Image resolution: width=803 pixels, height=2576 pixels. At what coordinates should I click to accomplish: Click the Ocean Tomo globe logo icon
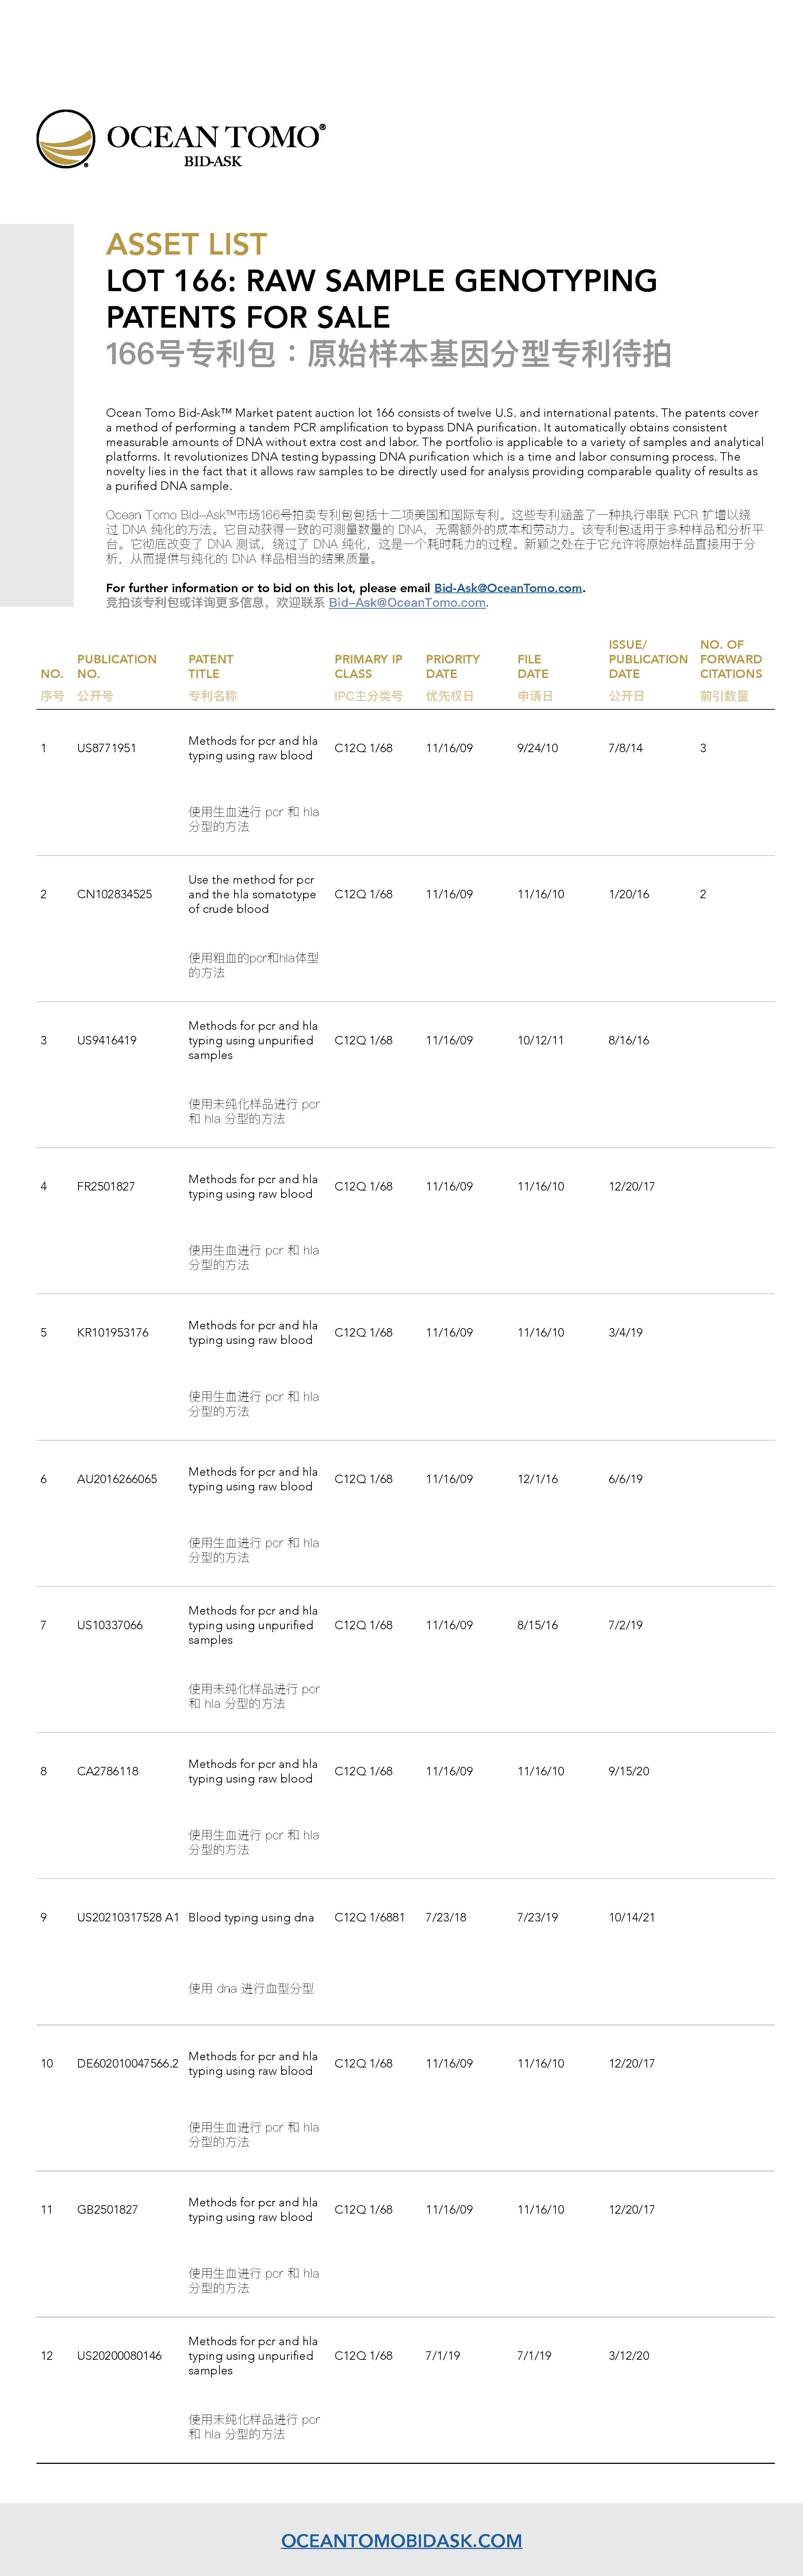pos(66,139)
